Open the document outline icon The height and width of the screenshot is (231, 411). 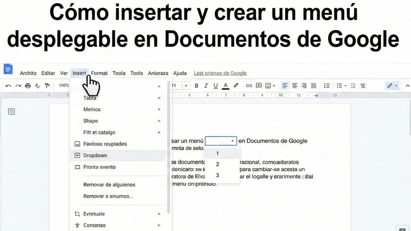coord(12,112)
